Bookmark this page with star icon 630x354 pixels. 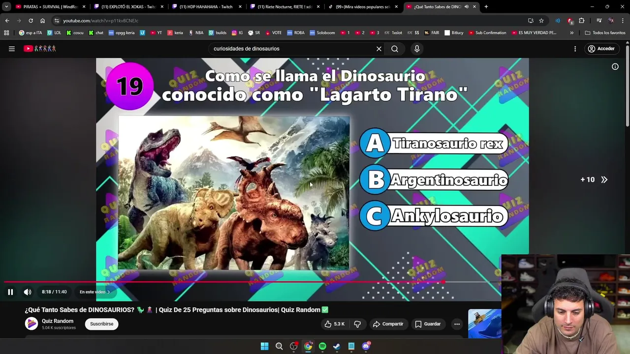pyautogui.click(x=541, y=21)
